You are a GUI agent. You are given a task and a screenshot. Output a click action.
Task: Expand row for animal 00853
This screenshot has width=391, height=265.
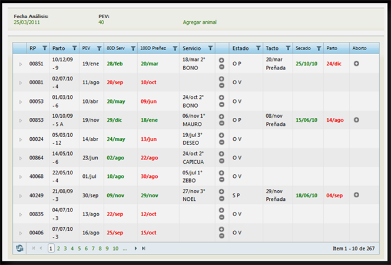[x=21, y=120]
